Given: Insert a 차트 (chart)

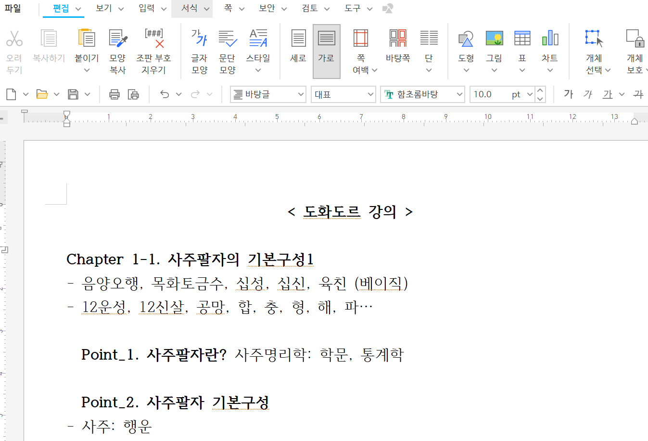Looking at the screenshot, I should (550, 46).
